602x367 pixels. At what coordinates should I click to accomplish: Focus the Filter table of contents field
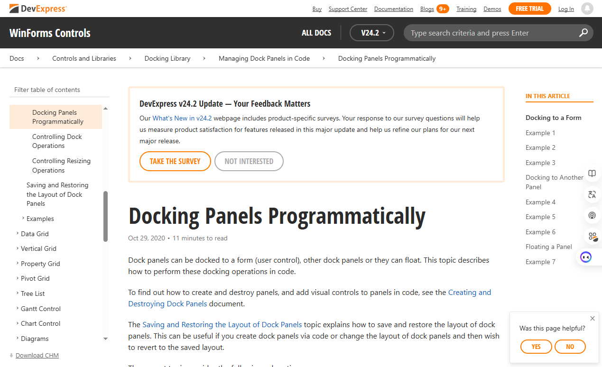(59, 90)
